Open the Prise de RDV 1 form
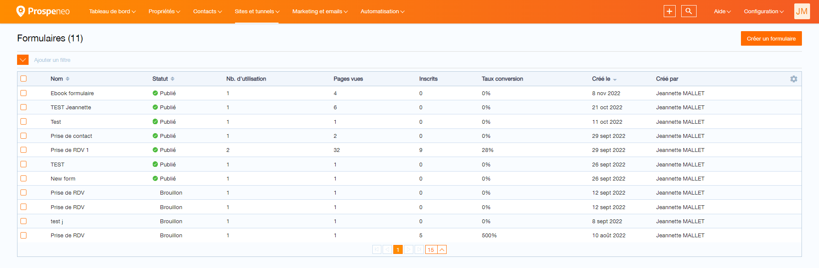Screen dimensions: 819x268 (x=70, y=150)
